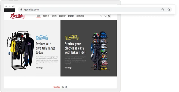Image resolution: width=179 pixels, height=92 pixels.
Task: Click the BikerTidy yellow logo
Action: point(72,37)
